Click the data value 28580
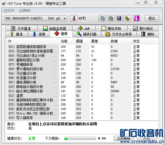This screenshot has height=145, width=166. tap(115, 91)
